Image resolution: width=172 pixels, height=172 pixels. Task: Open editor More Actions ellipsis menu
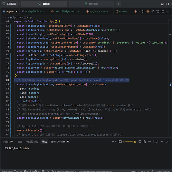[x=168, y=11]
